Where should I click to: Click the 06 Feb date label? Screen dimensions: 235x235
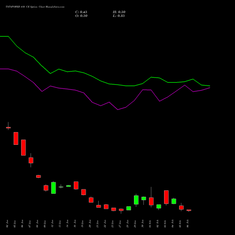click(x=188, y=224)
